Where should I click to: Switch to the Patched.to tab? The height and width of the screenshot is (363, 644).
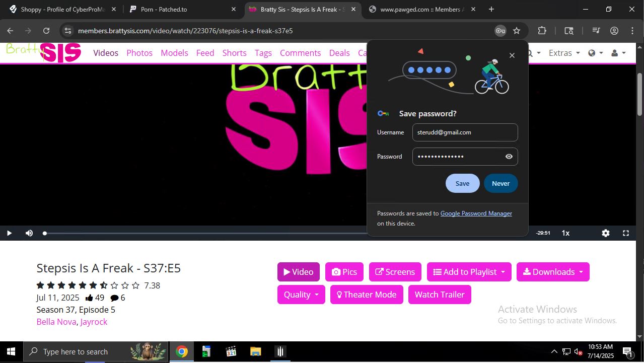182,9
